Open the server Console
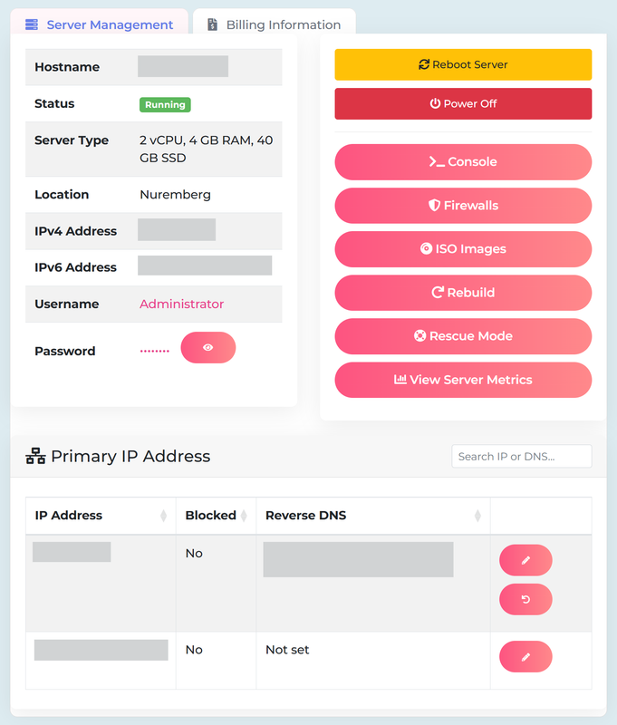Screen dimensions: 617x725 (463, 162)
